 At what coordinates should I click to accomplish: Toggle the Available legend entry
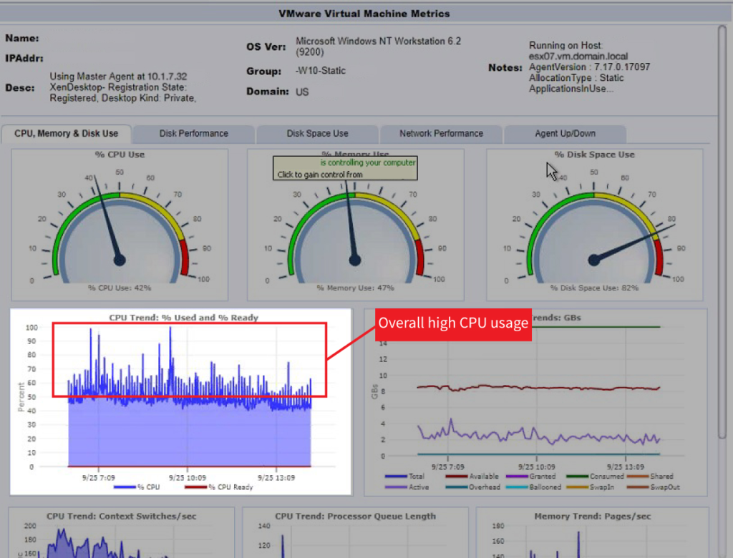472,476
